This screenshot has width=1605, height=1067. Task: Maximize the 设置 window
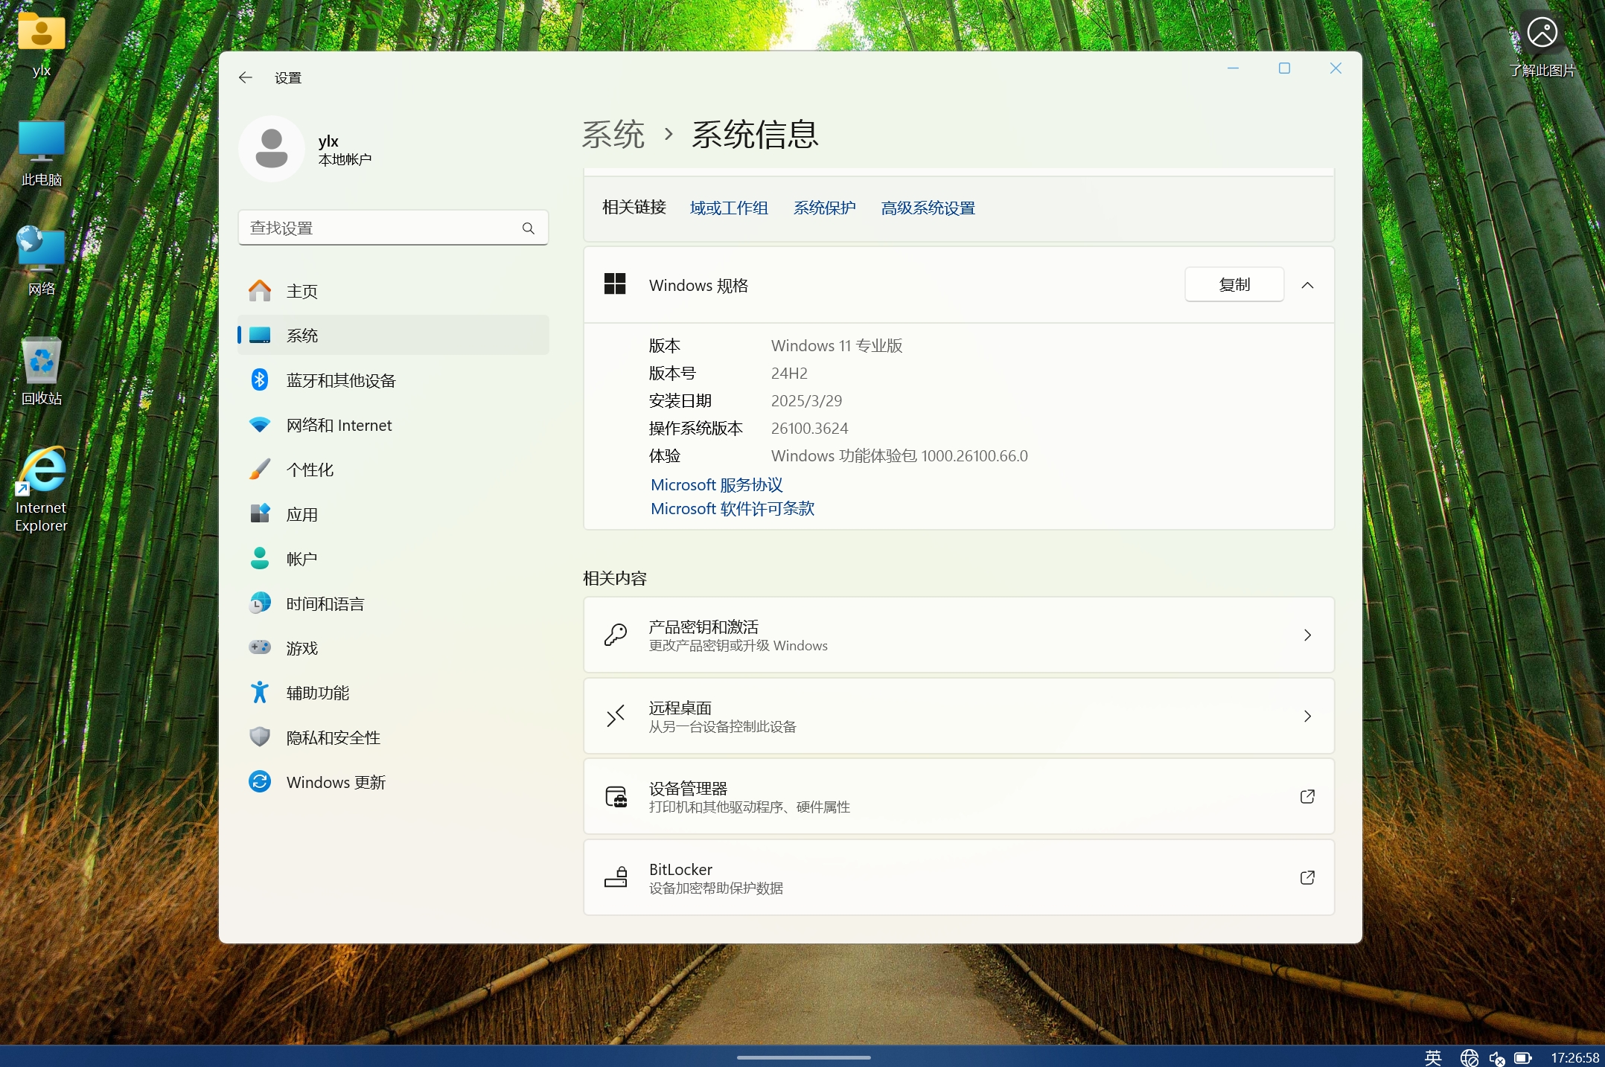click(x=1284, y=68)
